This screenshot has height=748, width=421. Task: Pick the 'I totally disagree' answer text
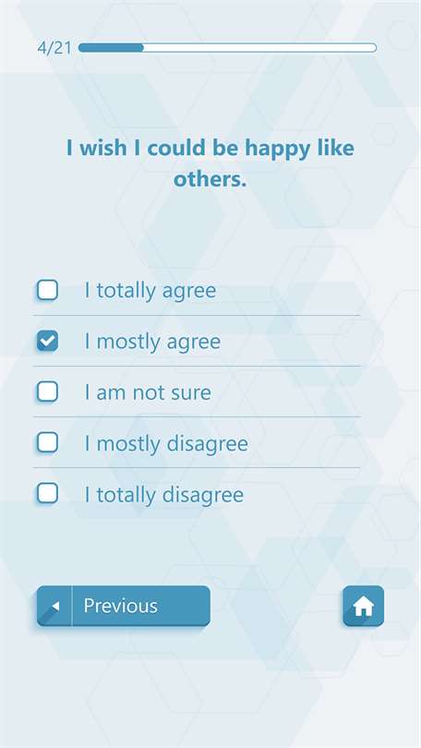[164, 495]
